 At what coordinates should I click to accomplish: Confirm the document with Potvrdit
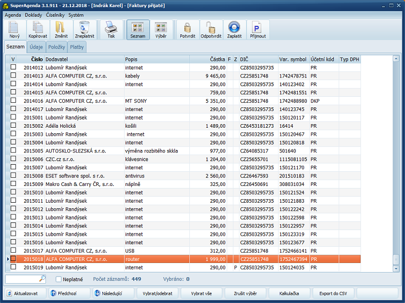[187, 30]
